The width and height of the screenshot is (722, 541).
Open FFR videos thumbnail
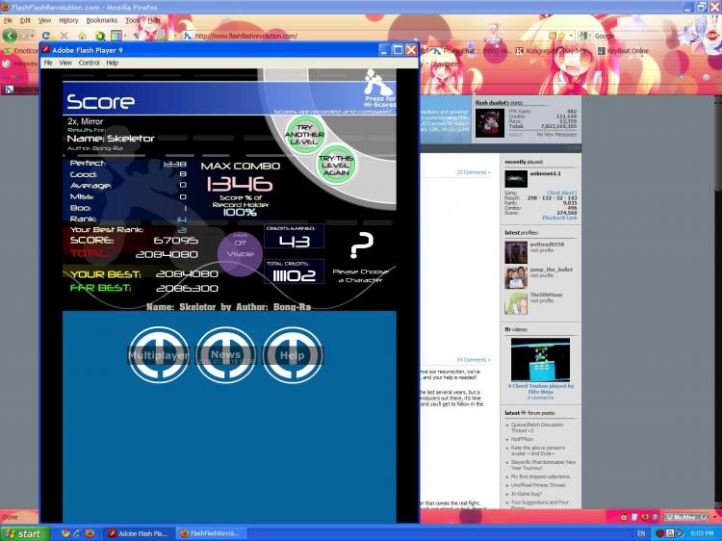(x=540, y=359)
